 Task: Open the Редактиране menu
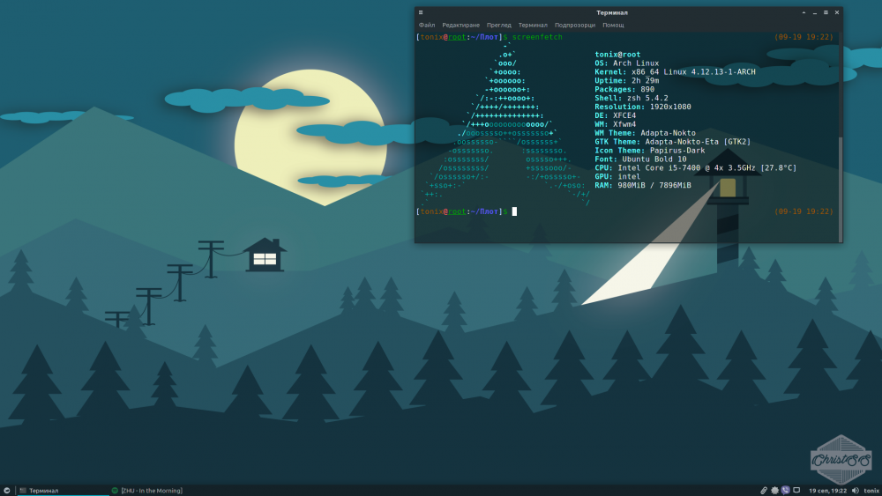click(460, 26)
